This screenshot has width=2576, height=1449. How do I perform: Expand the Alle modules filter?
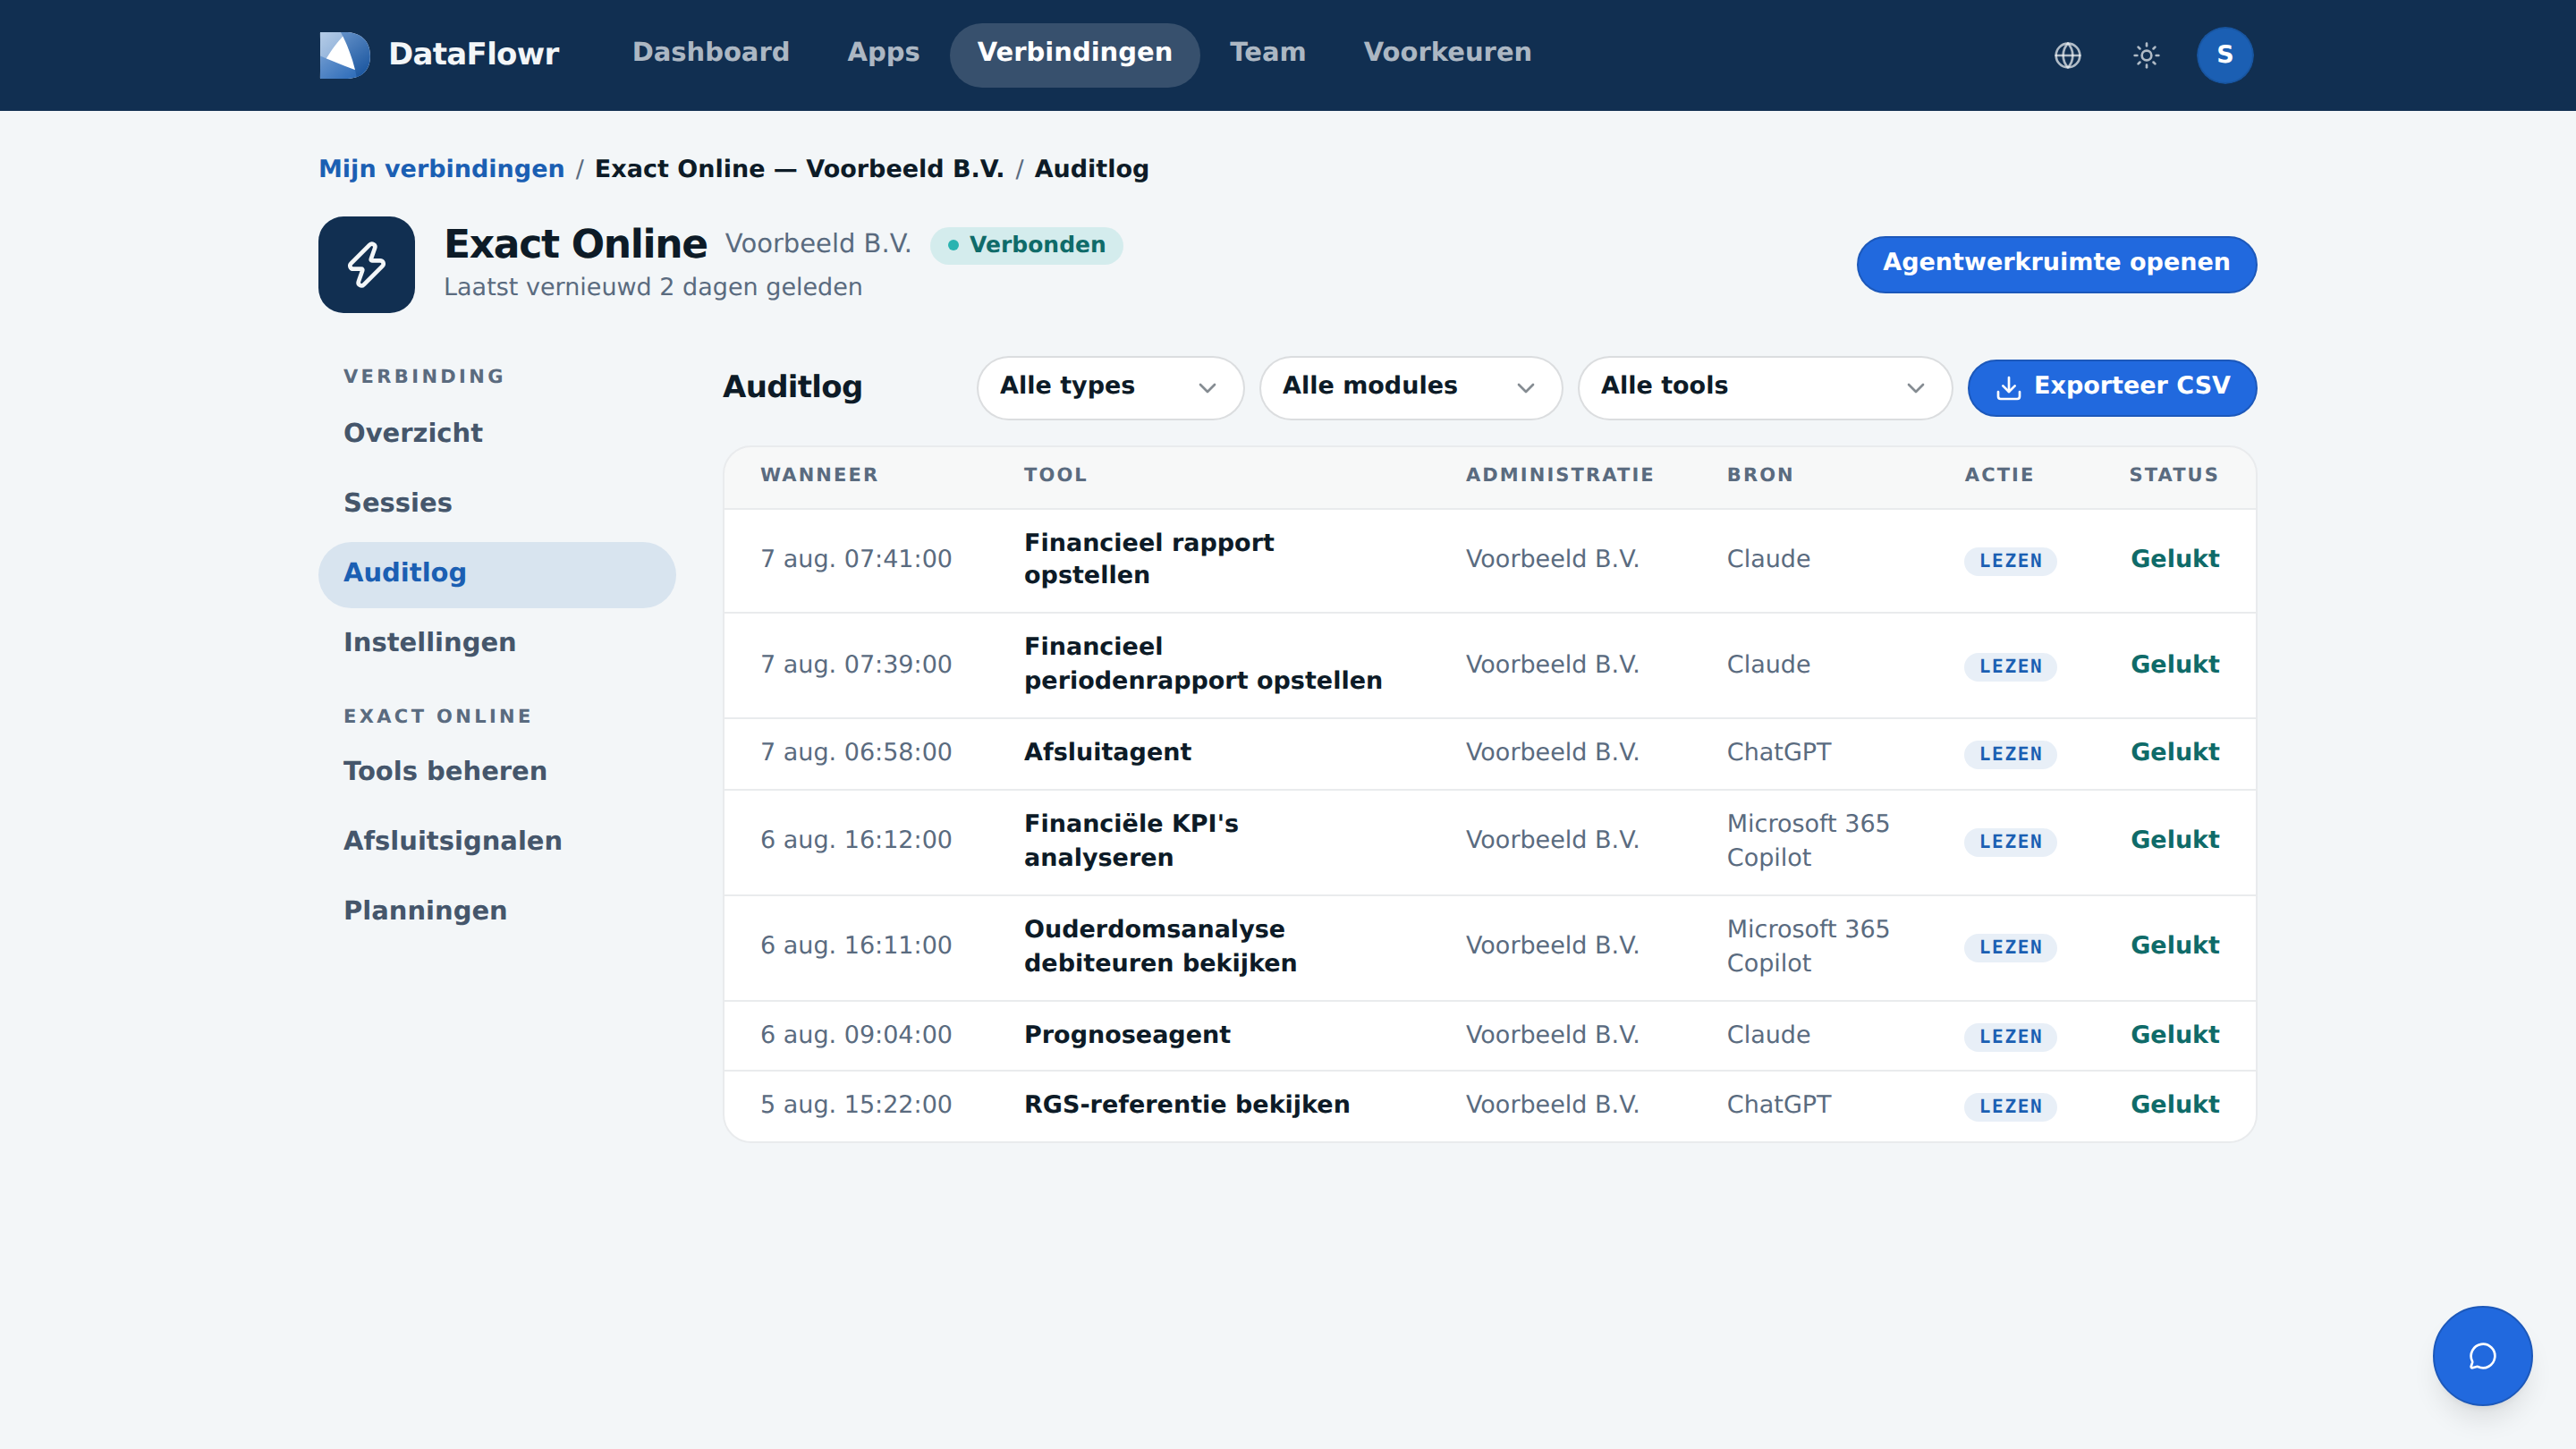1410,387
